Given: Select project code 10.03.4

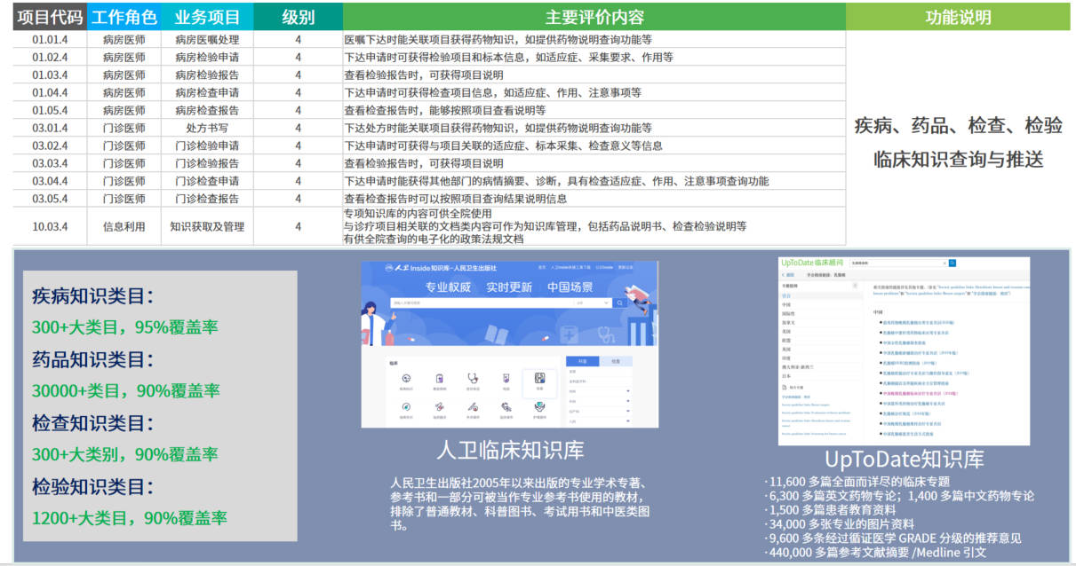Looking at the screenshot, I should (50, 226).
